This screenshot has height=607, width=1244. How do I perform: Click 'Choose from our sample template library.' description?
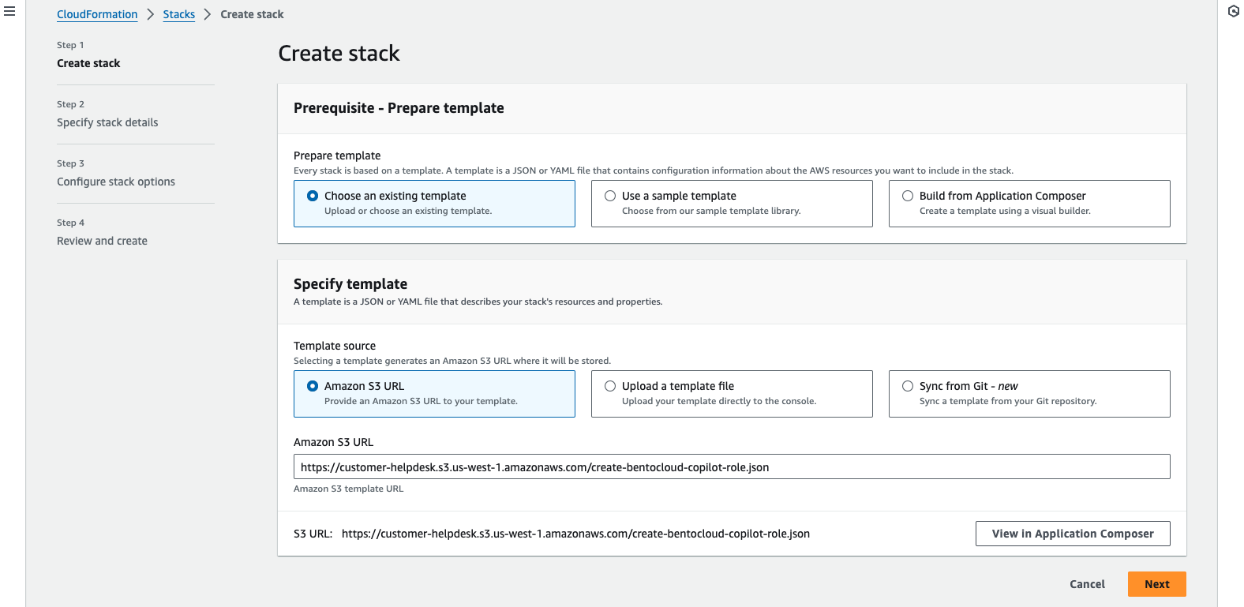pos(711,211)
